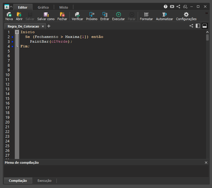The height and width of the screenshot is (188, 212).
Task: Toggle breakpoint dot on line 2
Action: point(12,37)
